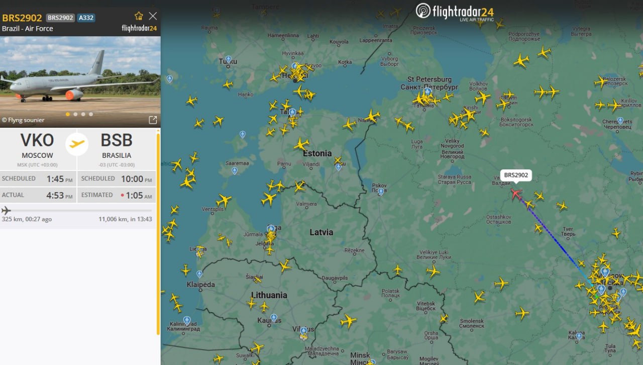Click the Lithuania country label on the map
This screenshot has width=643, height=365.
[269, 295]
